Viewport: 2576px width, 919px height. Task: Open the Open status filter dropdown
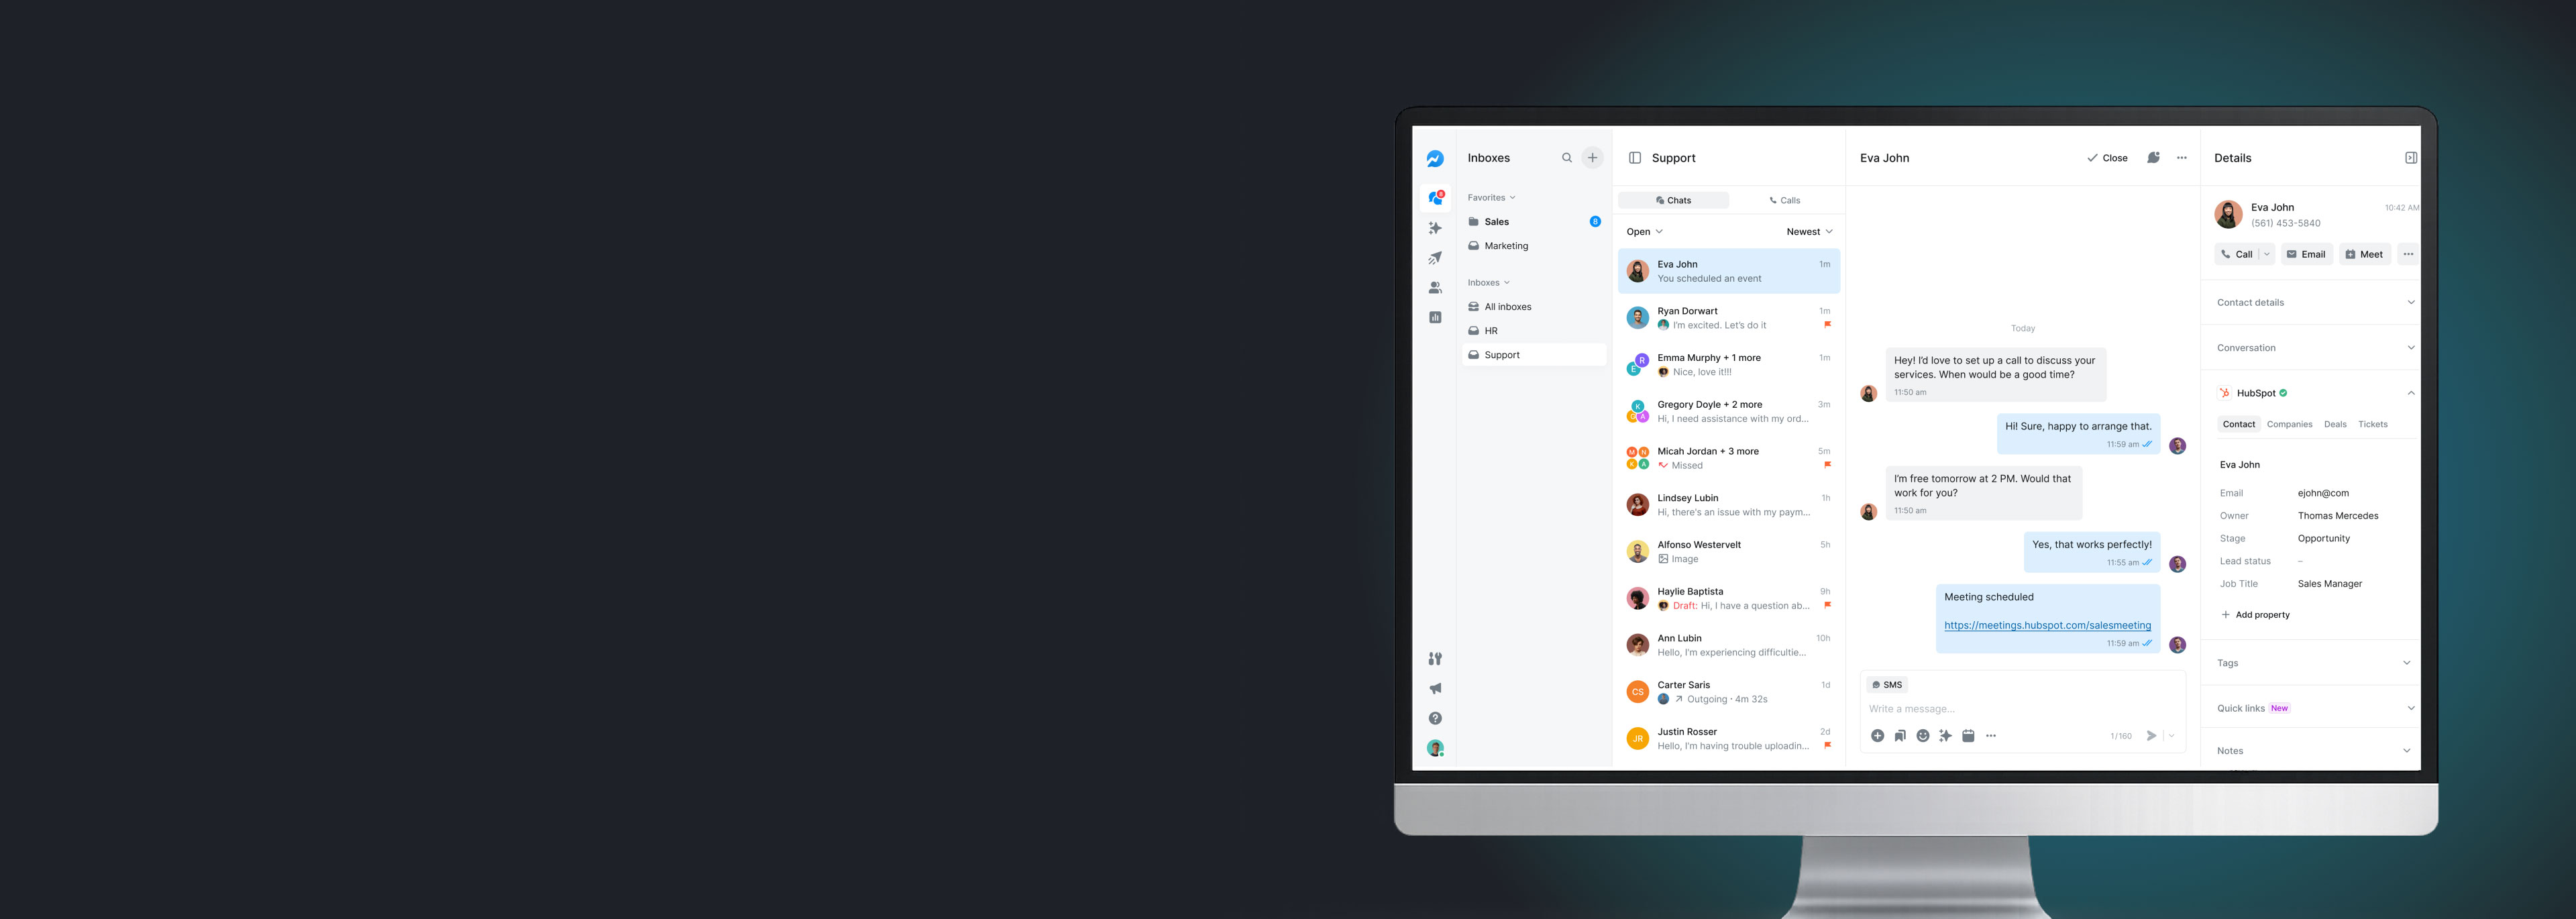tap(1644, 232)
